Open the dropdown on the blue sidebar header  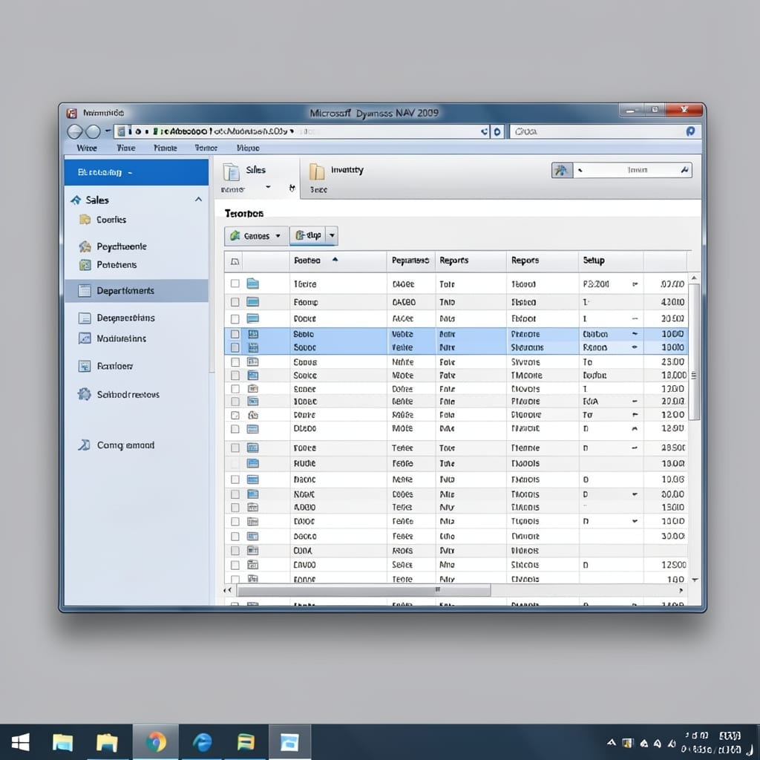[x=130, y=172]
